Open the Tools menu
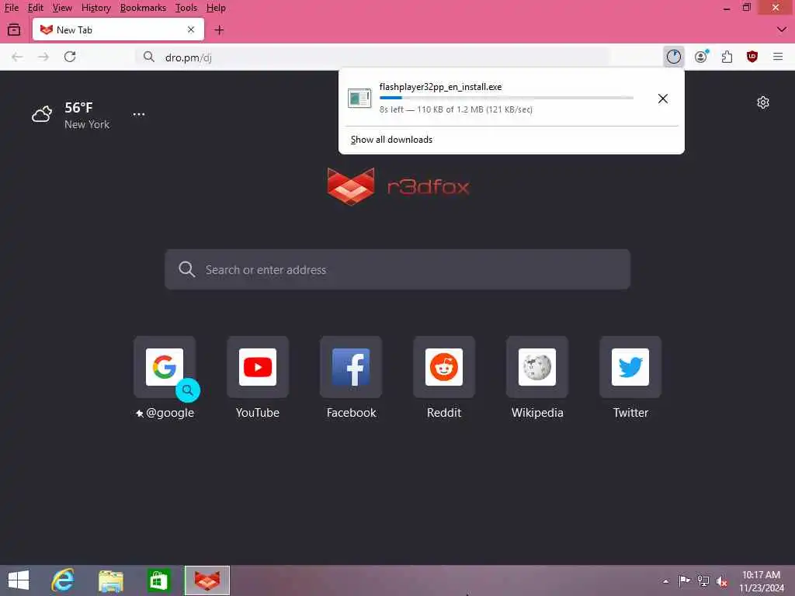Image resolution: width=795 pixels, height=596 pixels. [x=186, y=8]
